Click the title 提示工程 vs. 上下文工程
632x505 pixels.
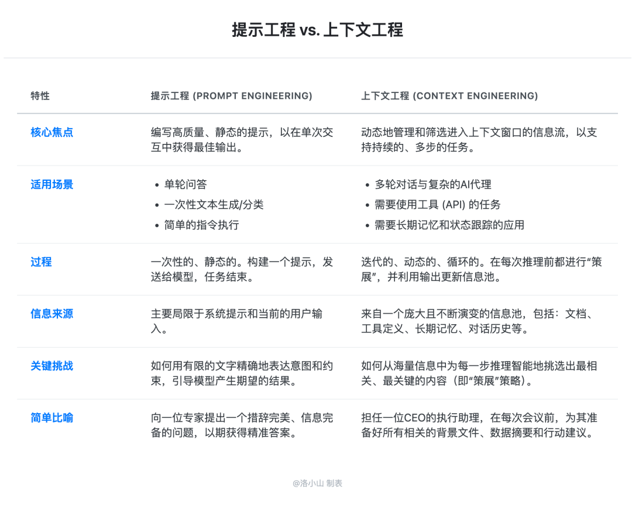(x=317, y=30)
